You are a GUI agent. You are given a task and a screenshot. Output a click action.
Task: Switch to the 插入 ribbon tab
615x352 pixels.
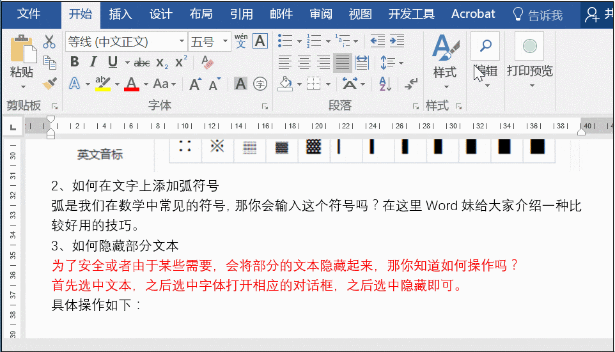(120, 15)
